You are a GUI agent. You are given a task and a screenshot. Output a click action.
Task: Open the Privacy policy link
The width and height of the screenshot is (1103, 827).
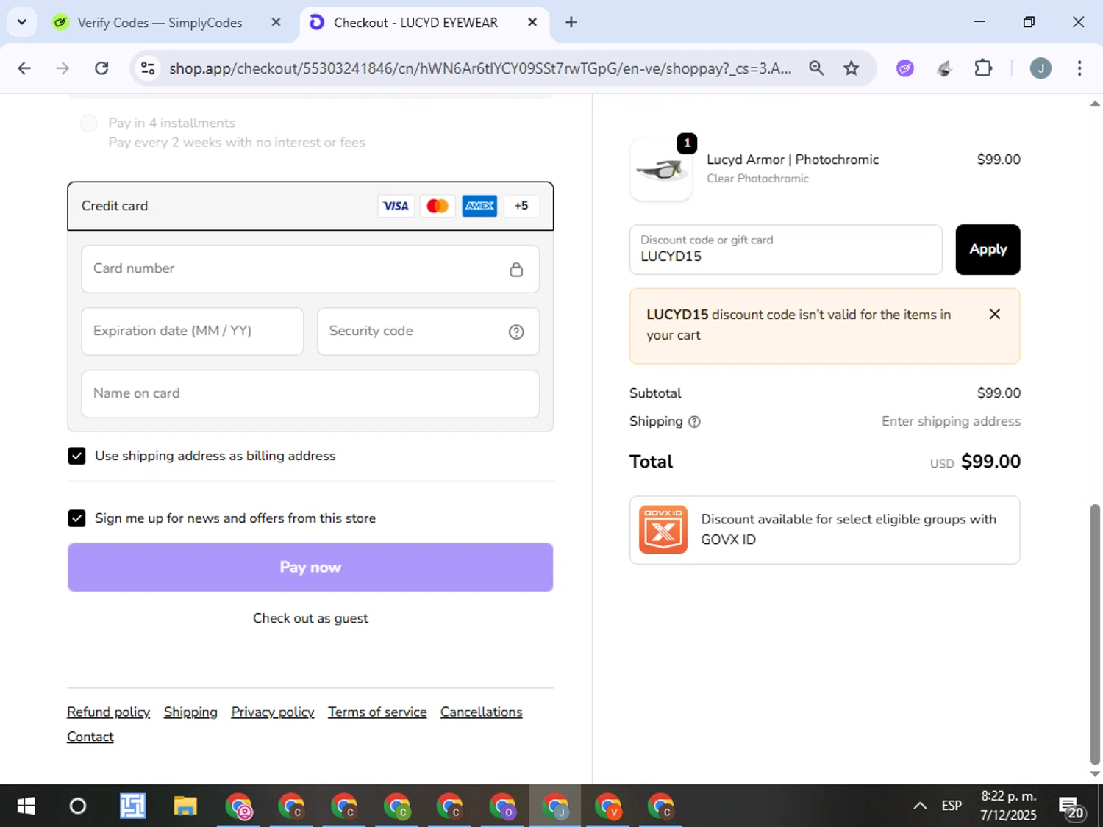tap(273, 712)
